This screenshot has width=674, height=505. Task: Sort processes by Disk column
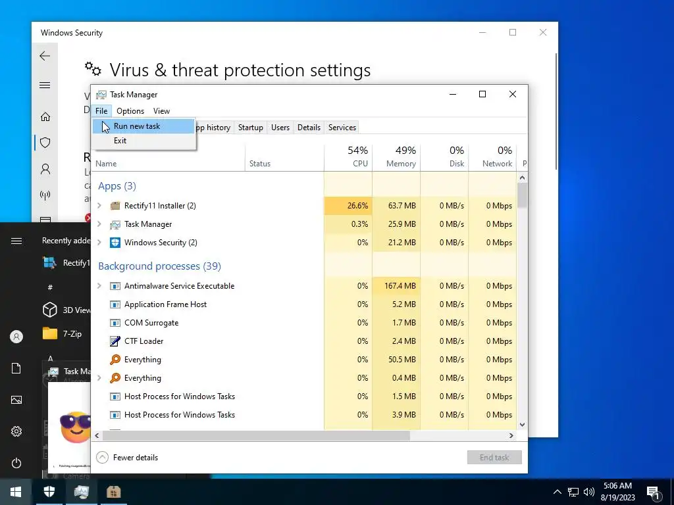[x=444, y=157]
